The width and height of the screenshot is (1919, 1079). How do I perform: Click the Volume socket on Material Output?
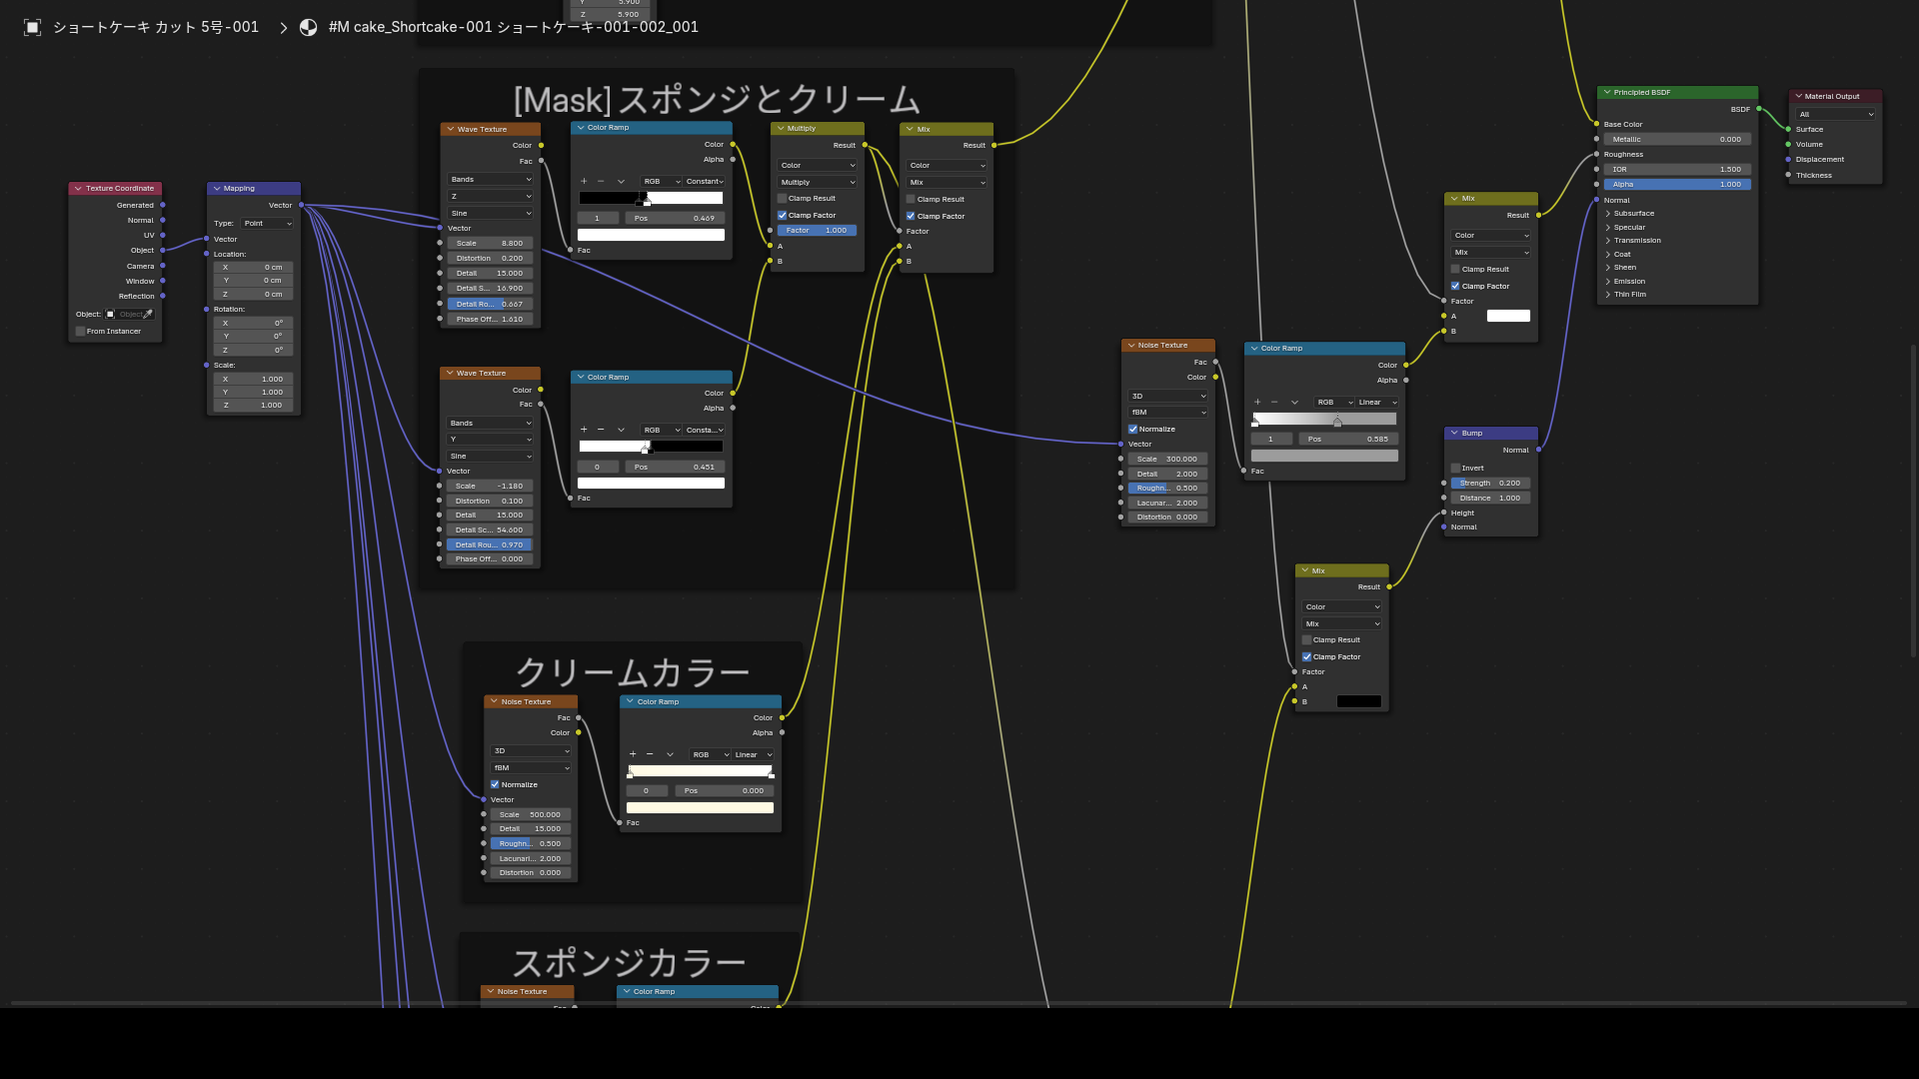tap(1788, 144)
